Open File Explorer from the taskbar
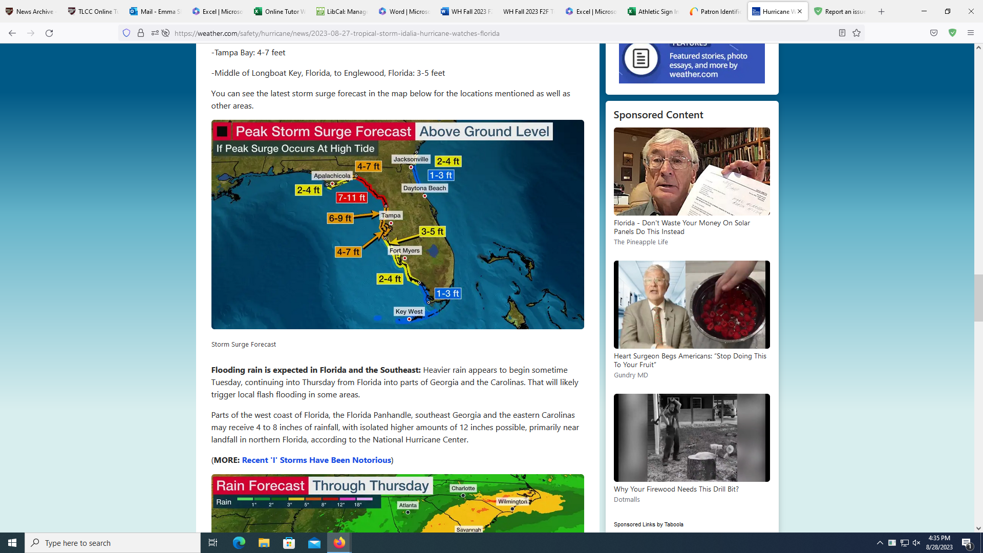 tap(264, 543)
